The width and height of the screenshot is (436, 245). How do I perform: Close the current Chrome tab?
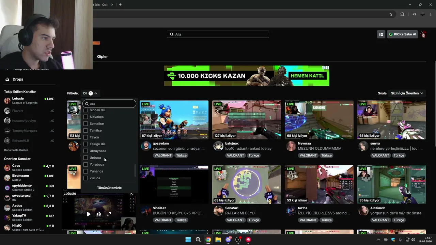point(112,5)
